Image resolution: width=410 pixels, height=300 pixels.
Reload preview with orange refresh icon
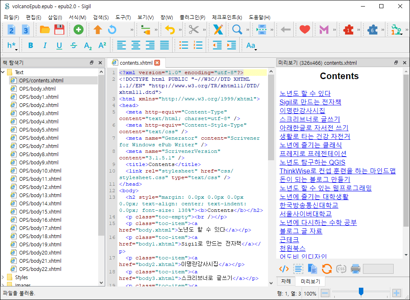[x=327, y=269]
